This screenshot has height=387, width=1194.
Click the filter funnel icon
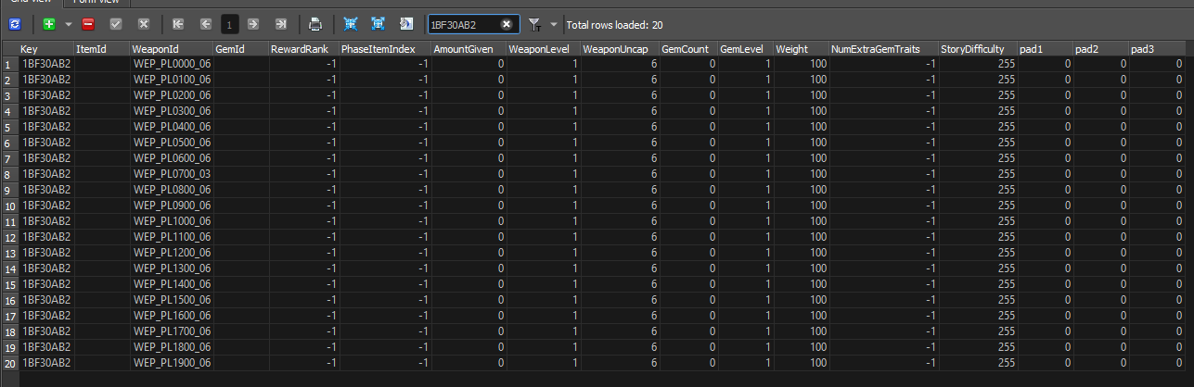pyautogui.click(x=535, y=24)
